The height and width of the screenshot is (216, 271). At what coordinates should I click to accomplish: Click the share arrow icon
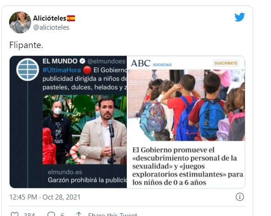pyautogui.click(x=79, y=214)
